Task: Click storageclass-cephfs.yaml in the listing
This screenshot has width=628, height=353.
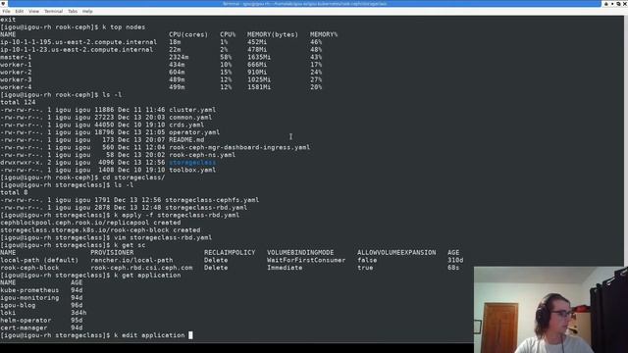Action: click(212, 200)
